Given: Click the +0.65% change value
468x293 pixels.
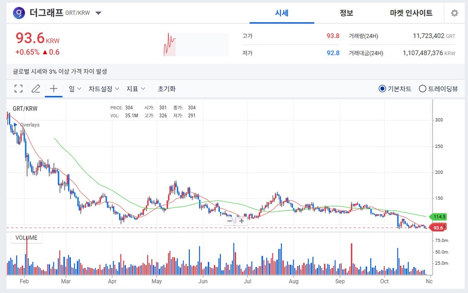Looking at the screenshot, I should pos(28,52).
